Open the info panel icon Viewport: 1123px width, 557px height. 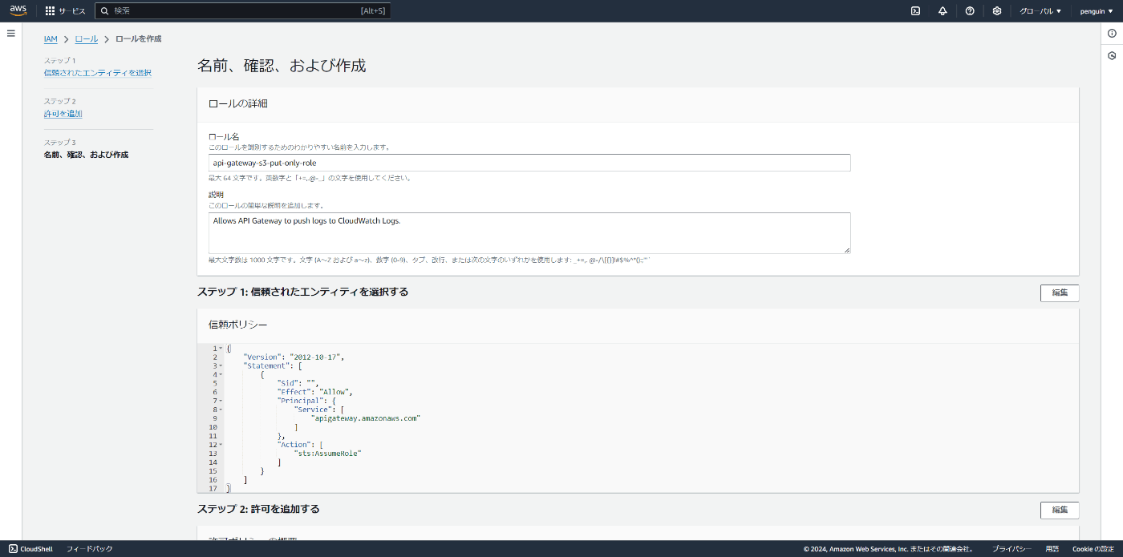pos(1112,33)
